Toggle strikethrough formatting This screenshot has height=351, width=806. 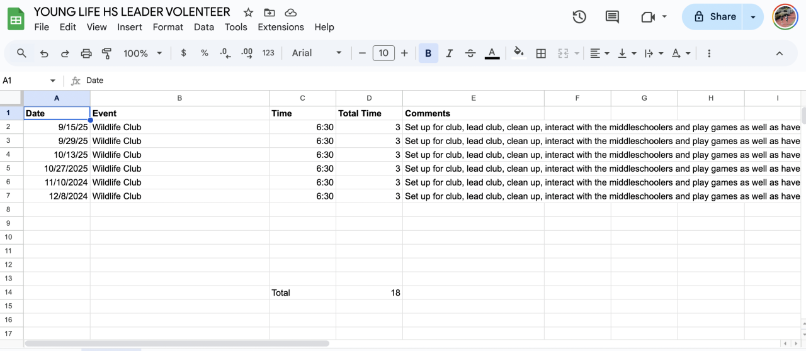(x=470, y=53)
